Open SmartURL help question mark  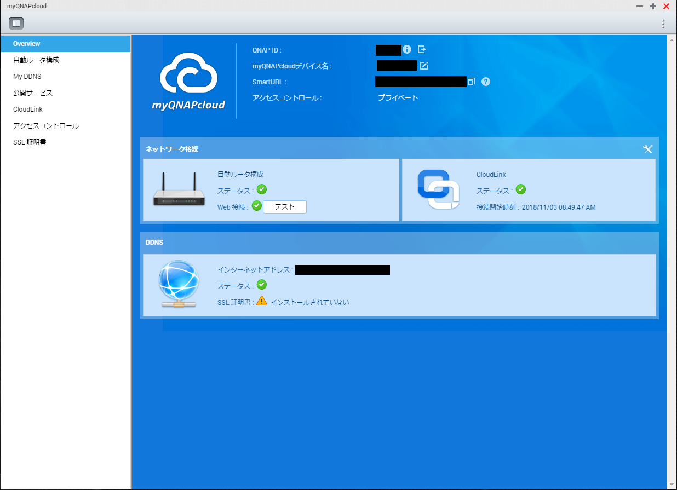[486, 82]
